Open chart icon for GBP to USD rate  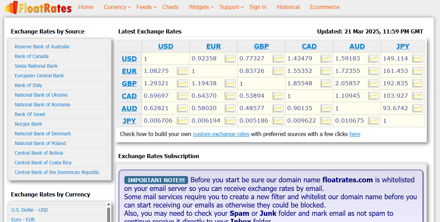[x=182, y=84]
